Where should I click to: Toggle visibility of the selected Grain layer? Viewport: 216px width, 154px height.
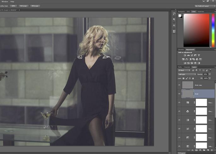(179, 94)
